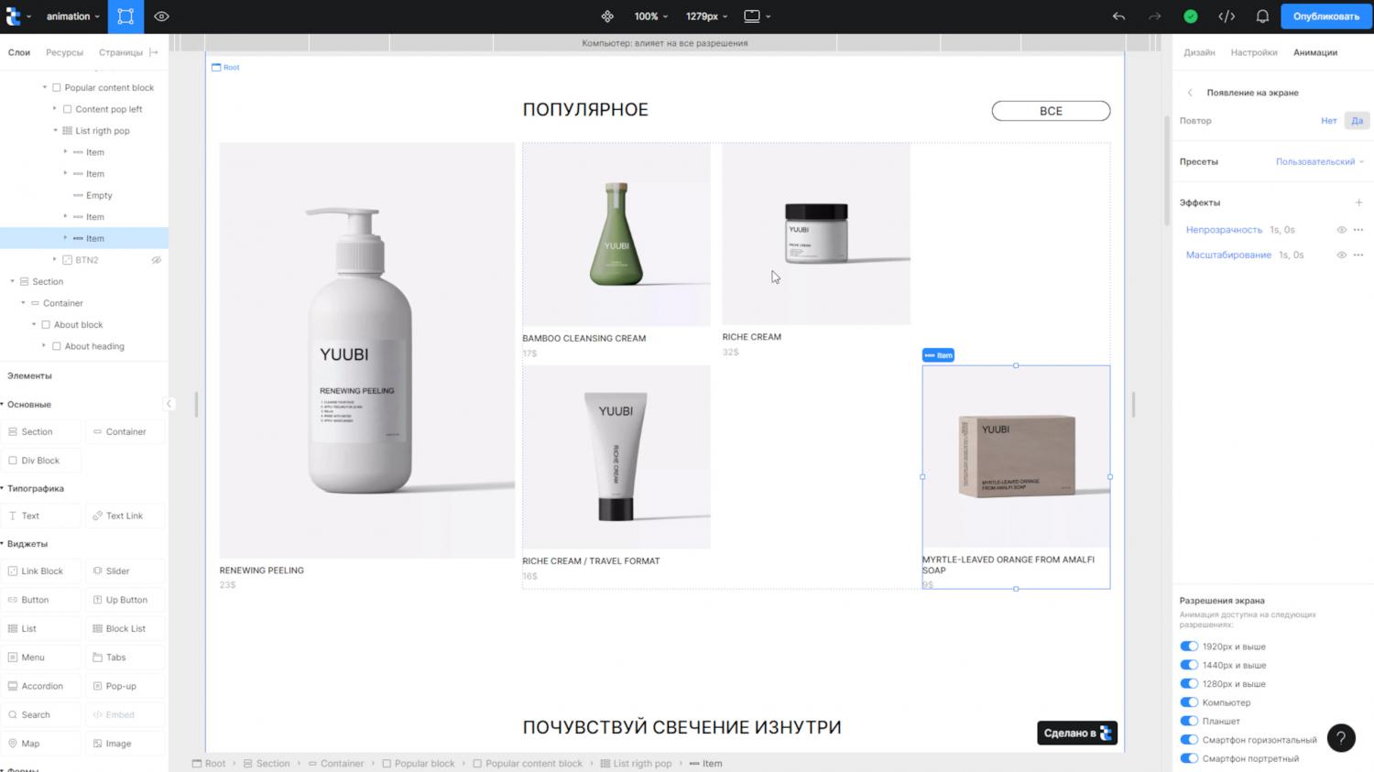Viewport: 1374px width, 772px height.
Task: Set Повтор to Нет
Action: pos(1328,121)
